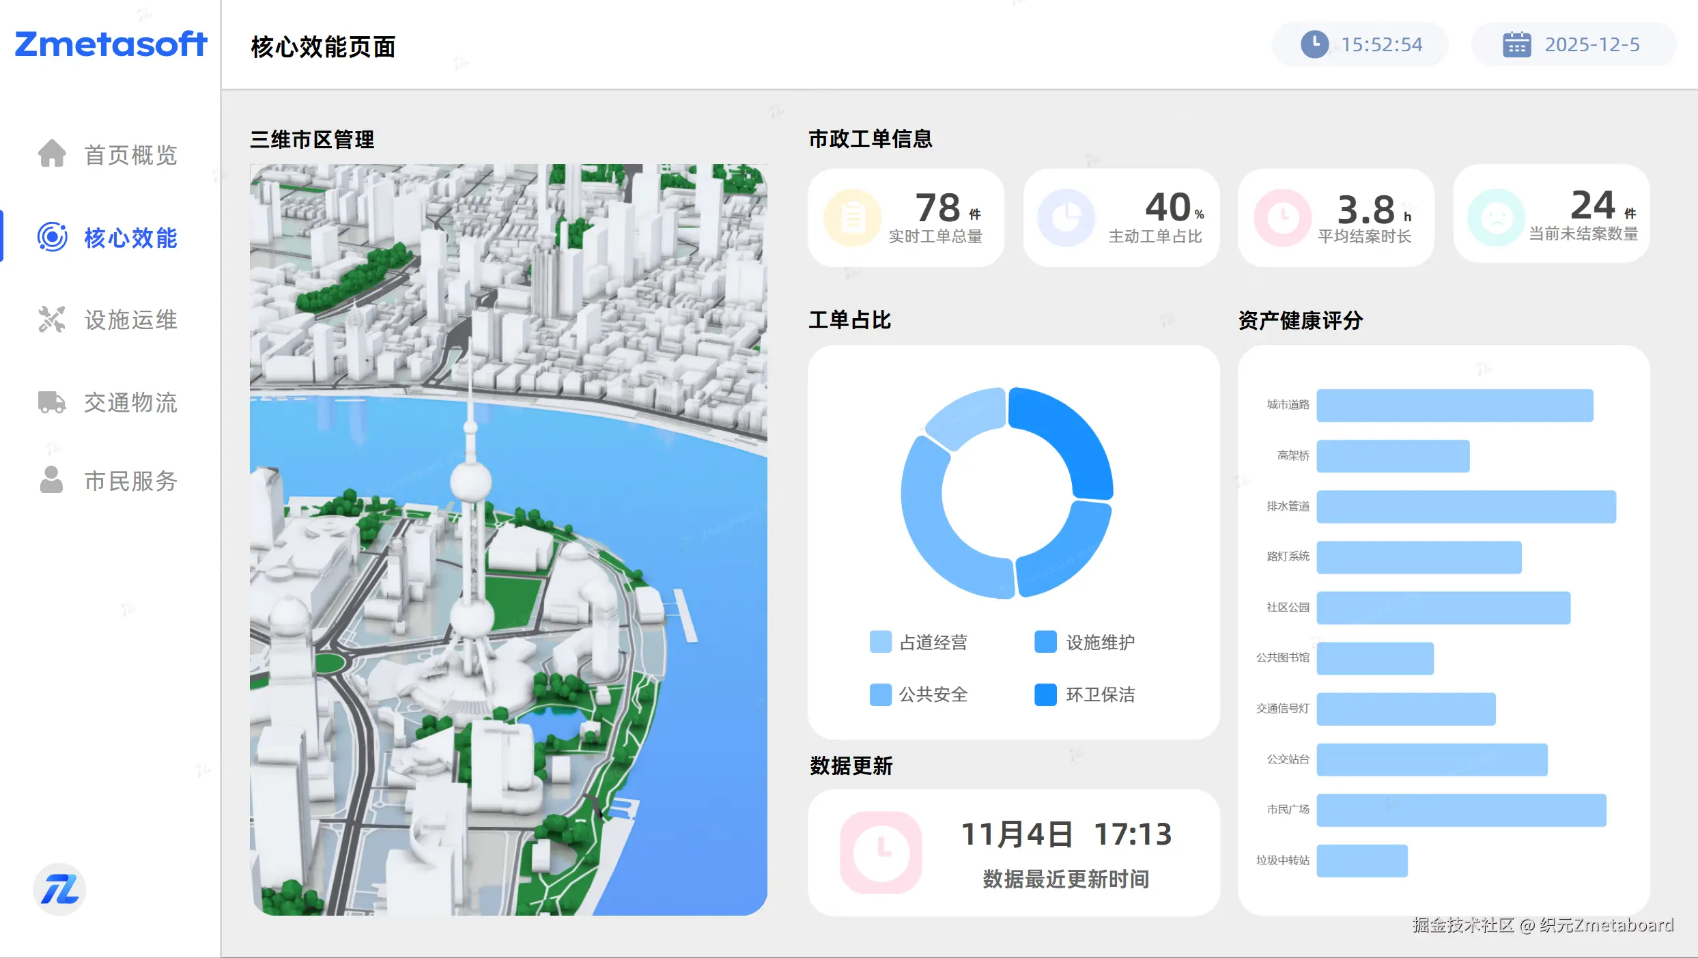Screen dimensions: 1698x958
Task: Click the person icon for 市民服务
Action: [x=52, y=480]
